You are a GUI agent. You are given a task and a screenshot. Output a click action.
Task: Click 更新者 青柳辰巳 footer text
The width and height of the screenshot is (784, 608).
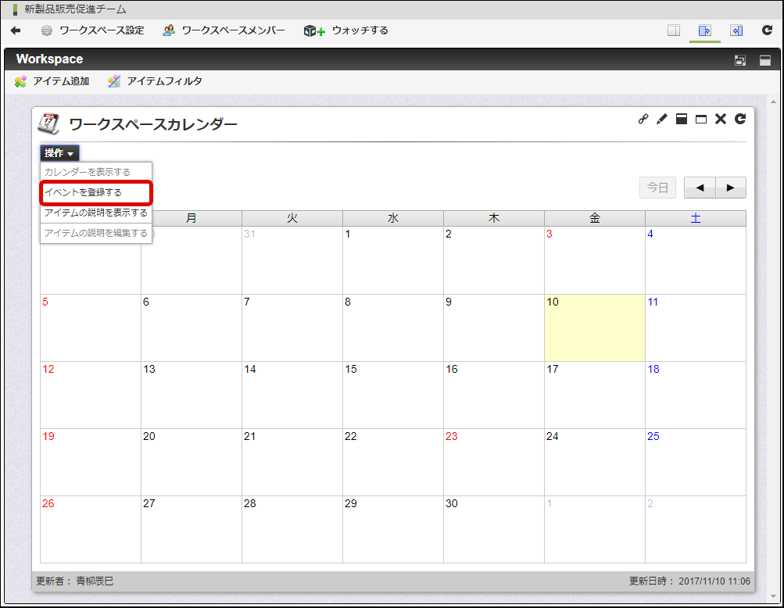pyautogui.click(x=75, y=581)
